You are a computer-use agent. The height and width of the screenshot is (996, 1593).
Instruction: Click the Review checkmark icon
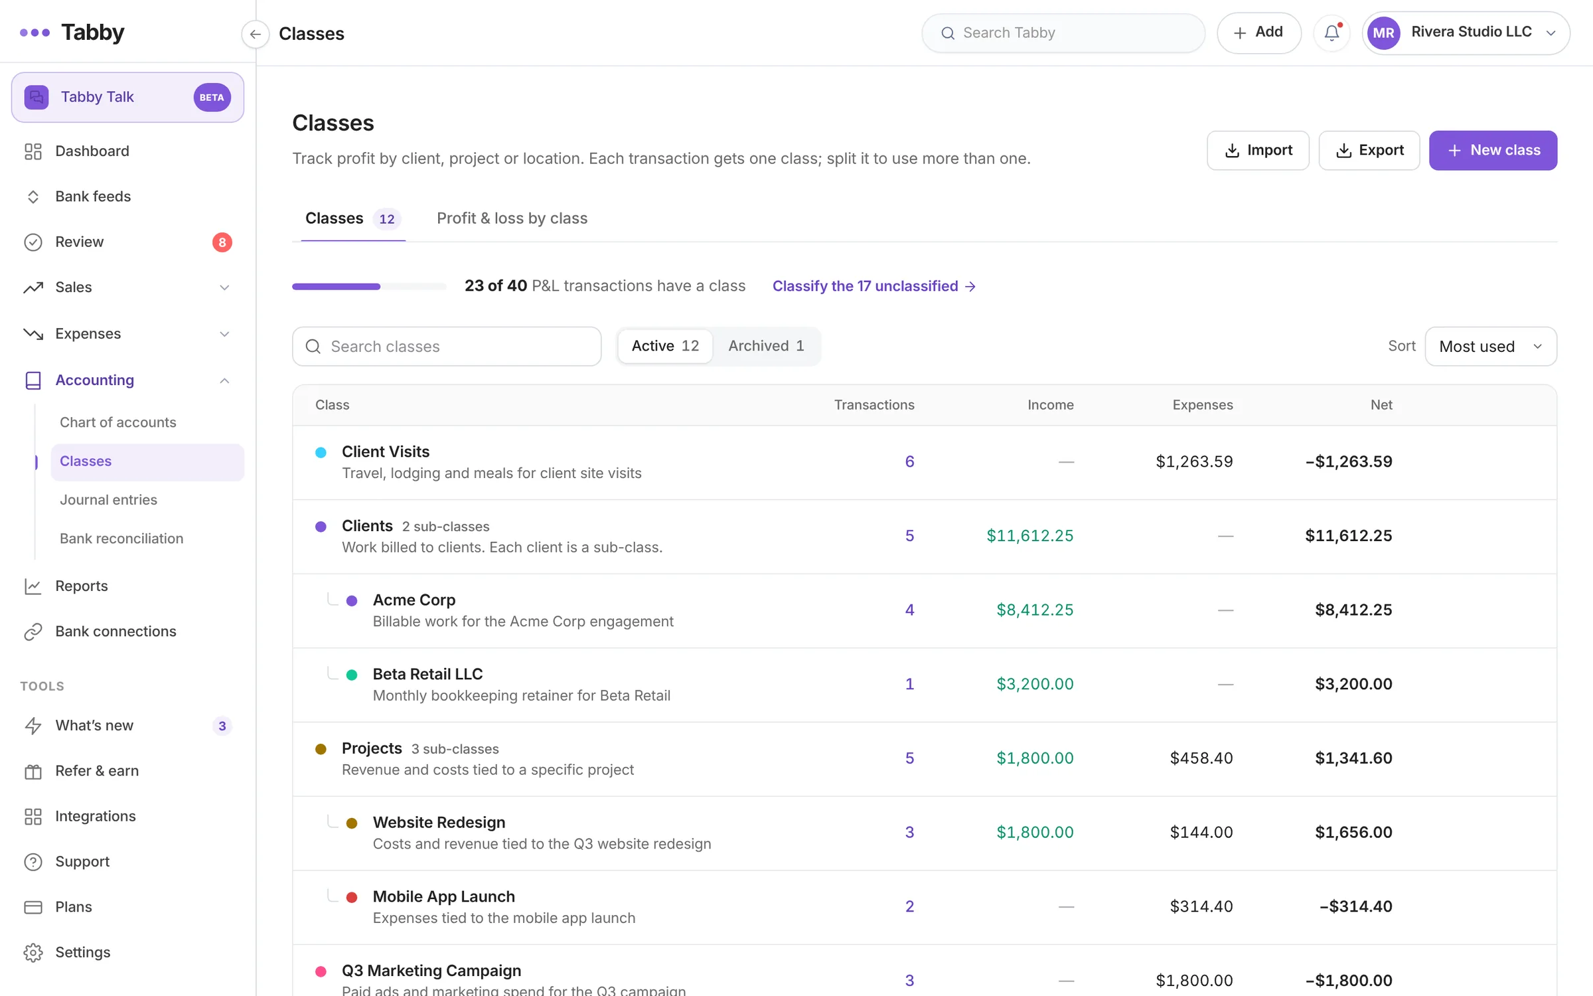33,242
